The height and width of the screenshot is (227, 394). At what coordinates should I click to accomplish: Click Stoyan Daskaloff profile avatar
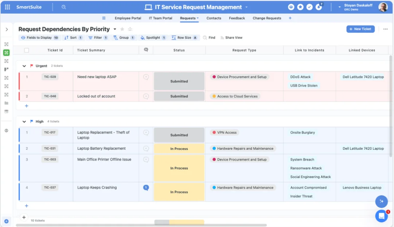point(383,7)
